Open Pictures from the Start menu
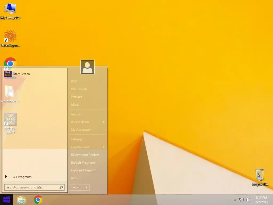Image resolution: width=273 pixels, height=205 pixels. click(77, 97)
